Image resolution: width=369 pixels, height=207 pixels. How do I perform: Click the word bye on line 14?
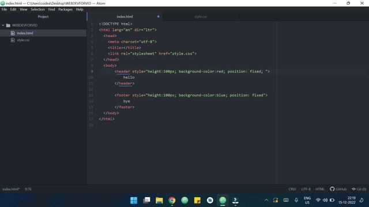point(126,101)
